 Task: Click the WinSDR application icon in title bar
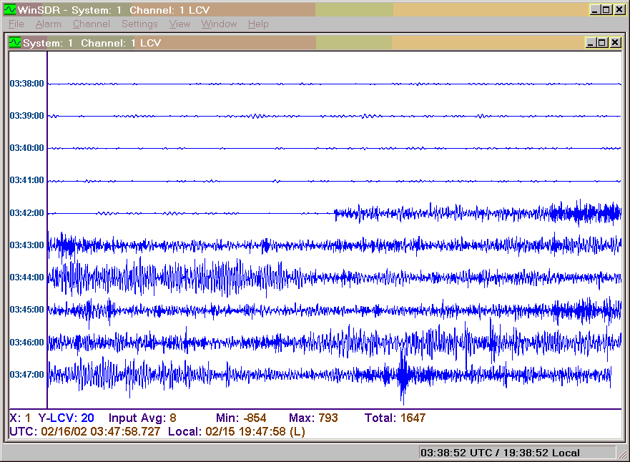click(x=10, y=9)
